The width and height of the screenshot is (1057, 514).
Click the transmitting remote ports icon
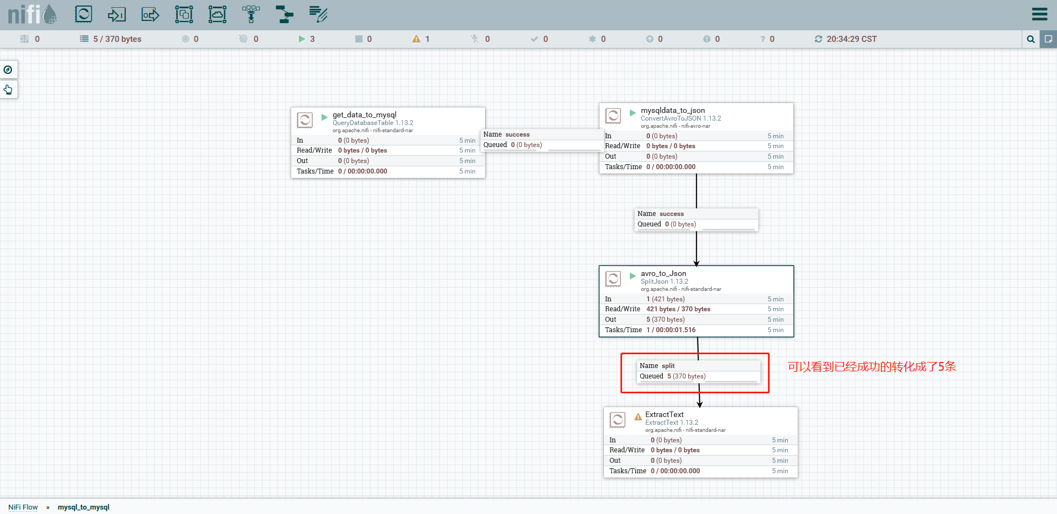point(186,39)
